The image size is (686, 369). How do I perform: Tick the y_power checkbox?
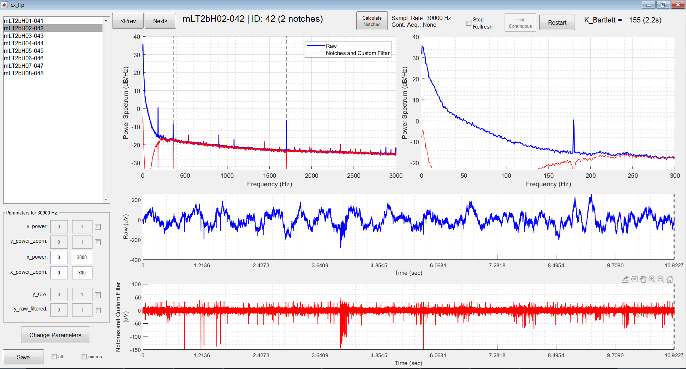(98, 227)
